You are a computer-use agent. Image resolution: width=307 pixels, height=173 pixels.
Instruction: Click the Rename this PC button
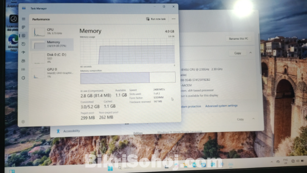pos(238,39)
